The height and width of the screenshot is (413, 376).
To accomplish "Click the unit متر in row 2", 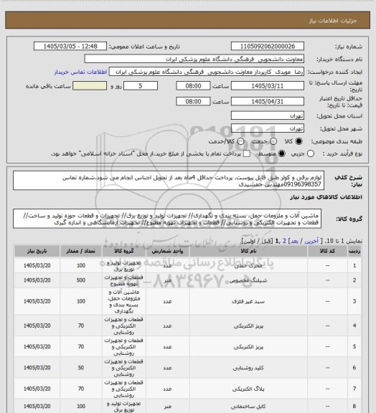I will tap(167, 280).
